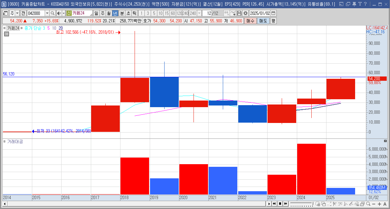The width and height of the screenshot is (390, 209).
Task: Toggle the left panel layout icon
Action: [6, 13]
